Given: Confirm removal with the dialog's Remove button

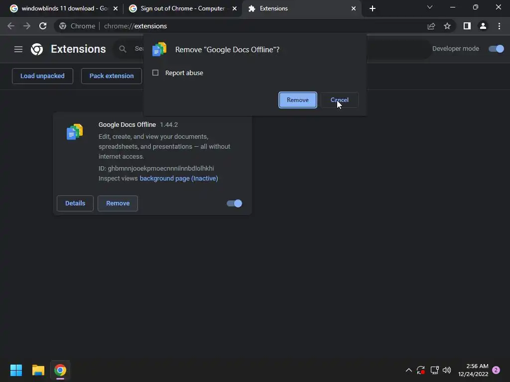Looking at the screenshot, I should point(298,99).
